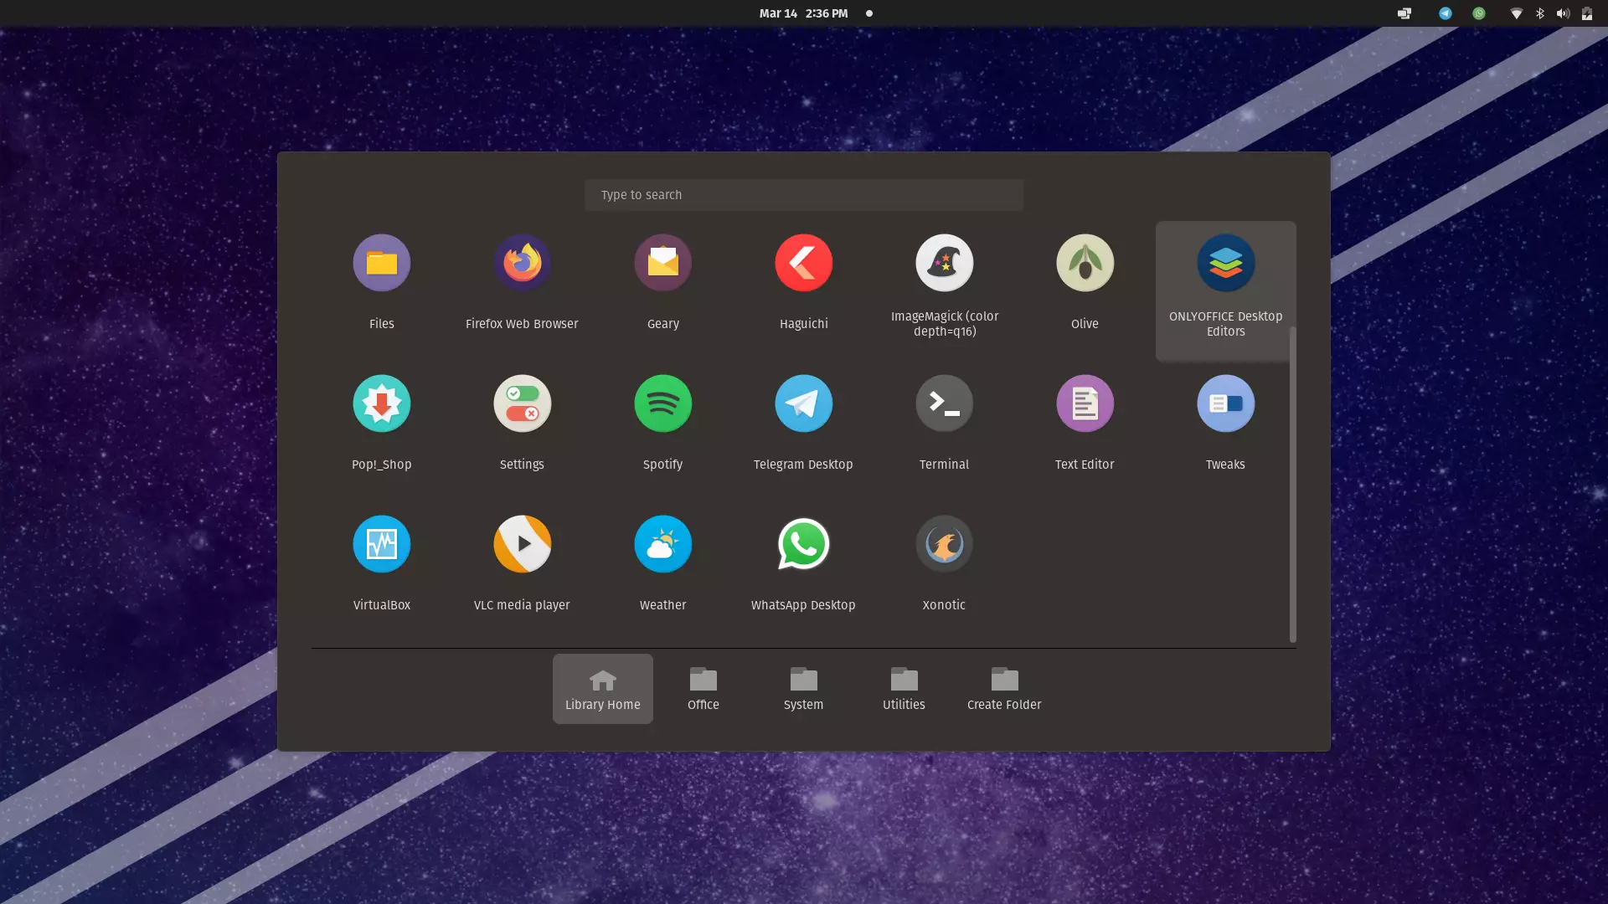Launch Haguichi application

point(803,264)
